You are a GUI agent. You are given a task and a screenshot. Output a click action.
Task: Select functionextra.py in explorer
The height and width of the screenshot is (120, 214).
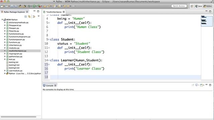pos(16,34)
